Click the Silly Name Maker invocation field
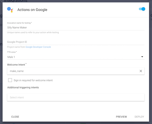The height and width of the screenshot is (124, 152). point(76,27)
